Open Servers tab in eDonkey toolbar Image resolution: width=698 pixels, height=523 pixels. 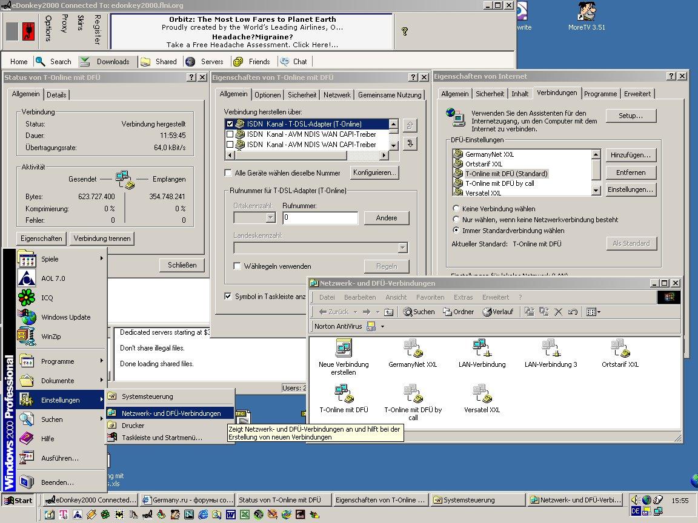(x=205, y=62)
